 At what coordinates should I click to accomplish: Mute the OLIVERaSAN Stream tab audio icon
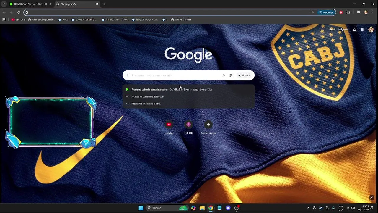click(45, 4)
